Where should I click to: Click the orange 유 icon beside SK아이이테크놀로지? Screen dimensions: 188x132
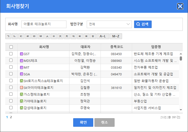point(22,88)
